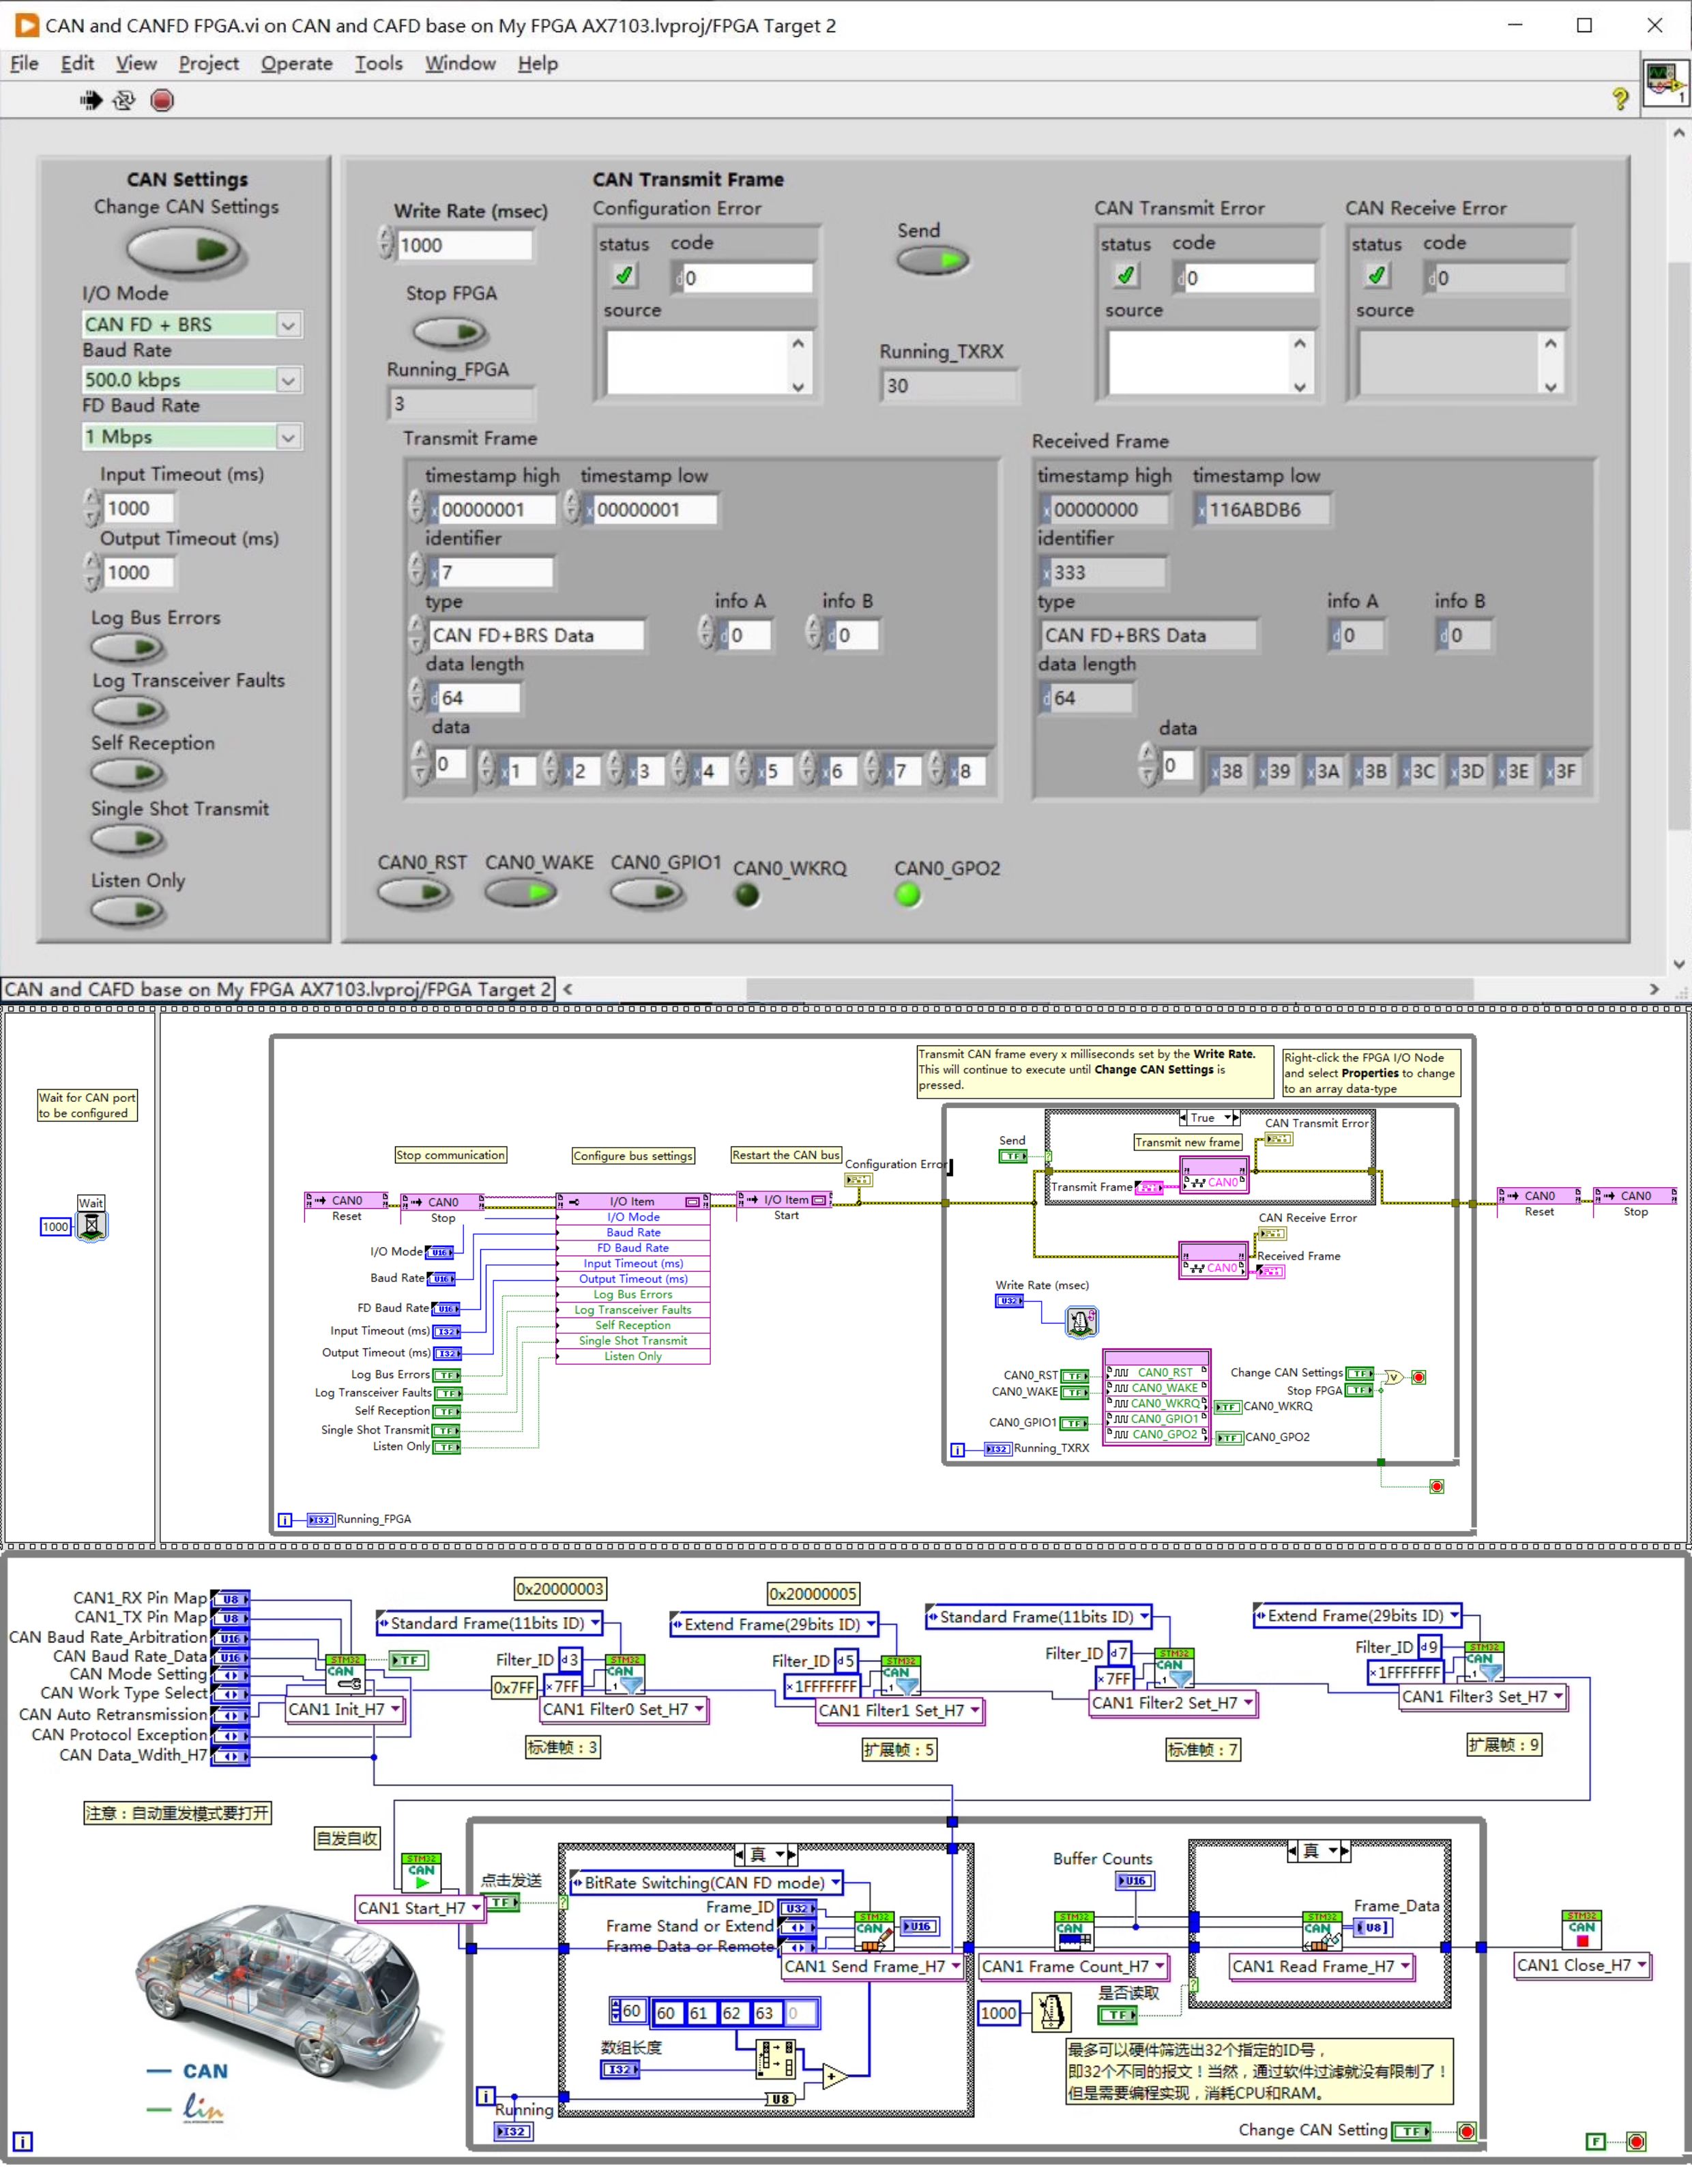Click the context help question mark icon
Screen dimensions: 1692x2167
pyautogui.click(x=1620, y=98)
